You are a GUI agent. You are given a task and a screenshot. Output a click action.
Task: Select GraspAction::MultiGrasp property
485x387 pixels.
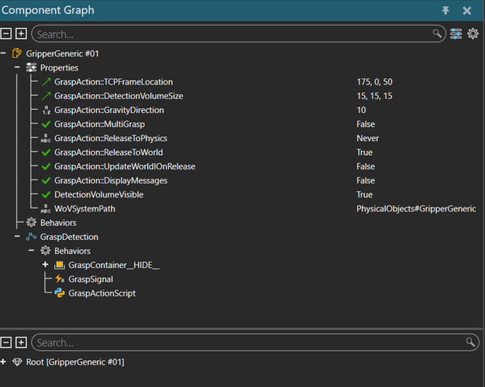point(100,125)
